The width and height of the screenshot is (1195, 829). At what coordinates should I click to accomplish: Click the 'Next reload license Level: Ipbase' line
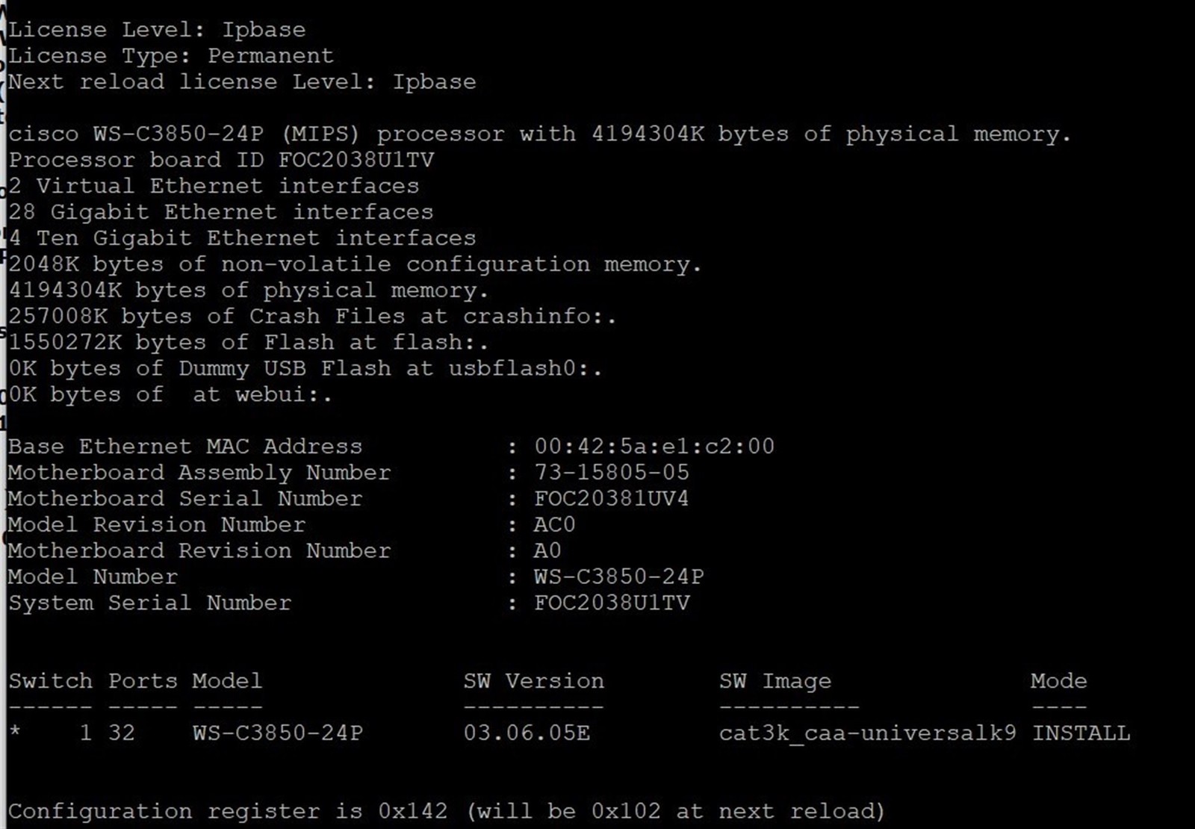(x=242, y=82)
